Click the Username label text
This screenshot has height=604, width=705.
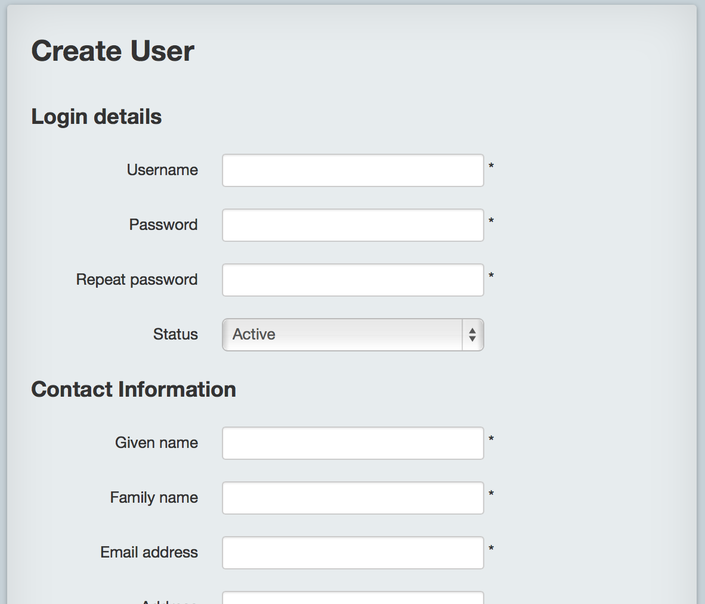point(162,170)
